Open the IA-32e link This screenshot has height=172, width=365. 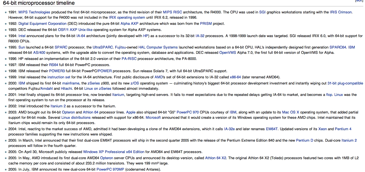tap(229, 129)
